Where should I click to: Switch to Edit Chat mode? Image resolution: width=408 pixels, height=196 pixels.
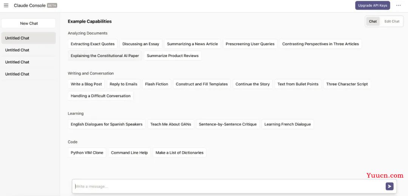[392, 21]
